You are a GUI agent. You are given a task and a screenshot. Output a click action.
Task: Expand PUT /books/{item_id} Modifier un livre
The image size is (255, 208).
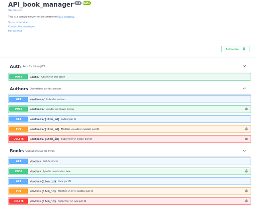click(x=129, y=191)
